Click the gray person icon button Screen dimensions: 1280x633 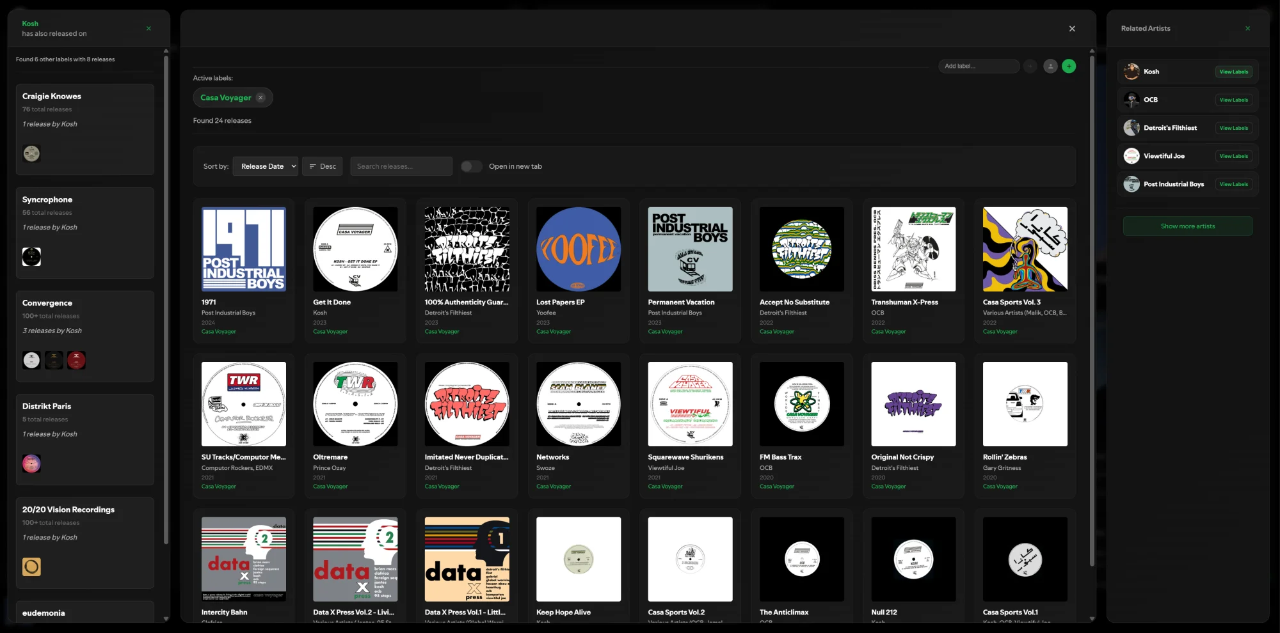coord(1050,66)
